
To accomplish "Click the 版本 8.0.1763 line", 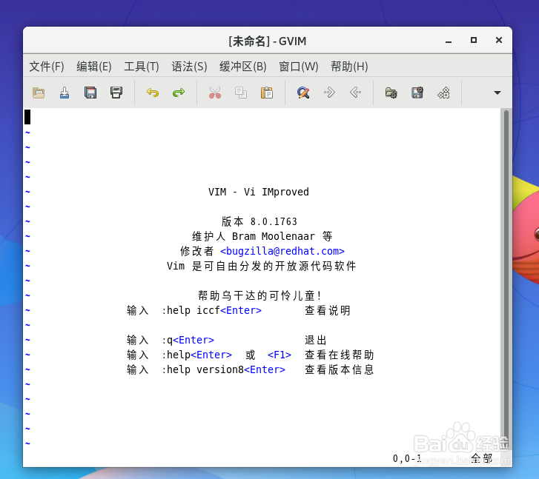I will (259, 221).
